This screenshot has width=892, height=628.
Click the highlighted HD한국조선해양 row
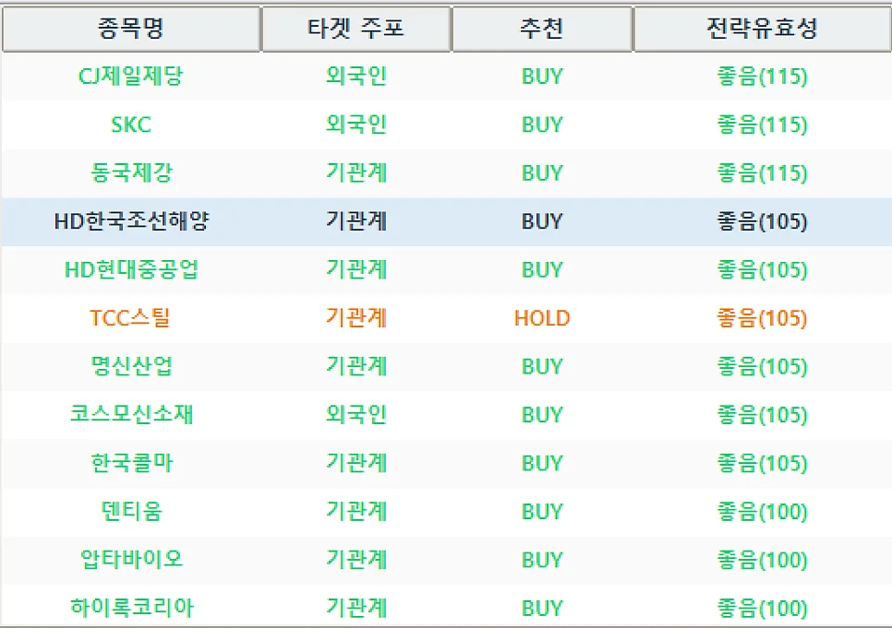(x=447, y=221)
